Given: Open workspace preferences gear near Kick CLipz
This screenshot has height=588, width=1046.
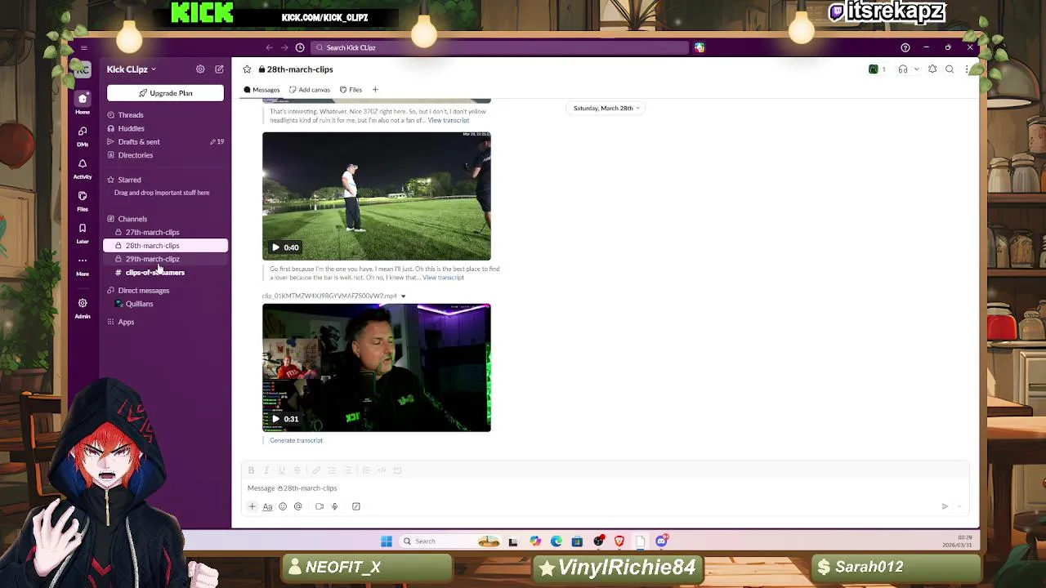Looking at the screenshot, I should (200, 69).
